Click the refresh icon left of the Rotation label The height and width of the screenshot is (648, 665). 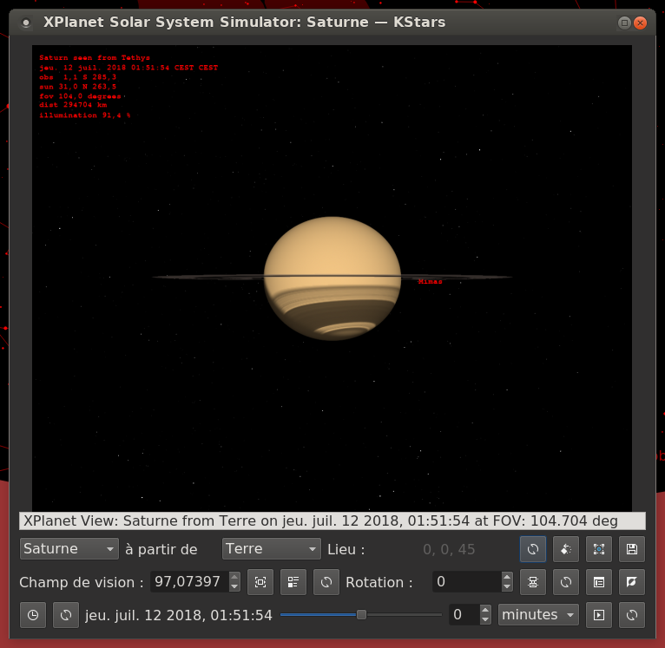click(326, 582)
